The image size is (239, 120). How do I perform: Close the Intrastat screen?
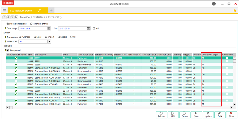coord(232,115)
